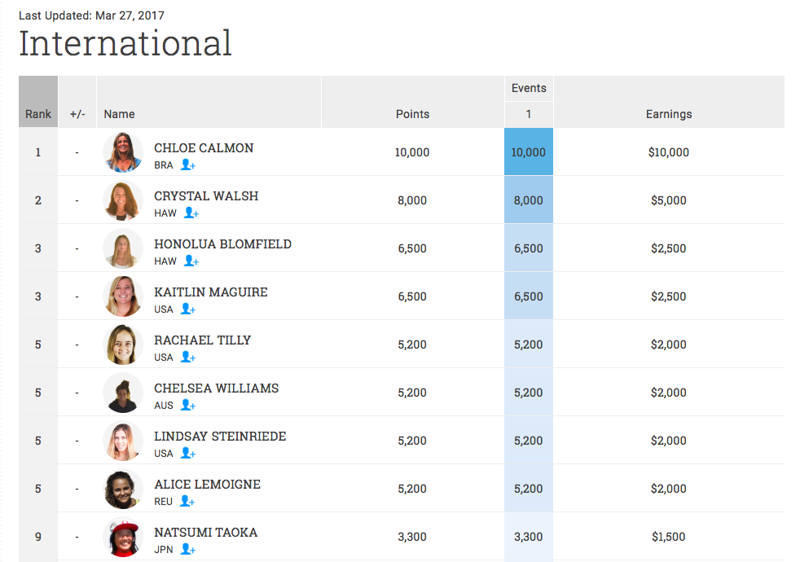The height and width of the screenshot is (562, 800).
Task: Click follow icon next to Chloe Calmon
Action: click(187, 165)
